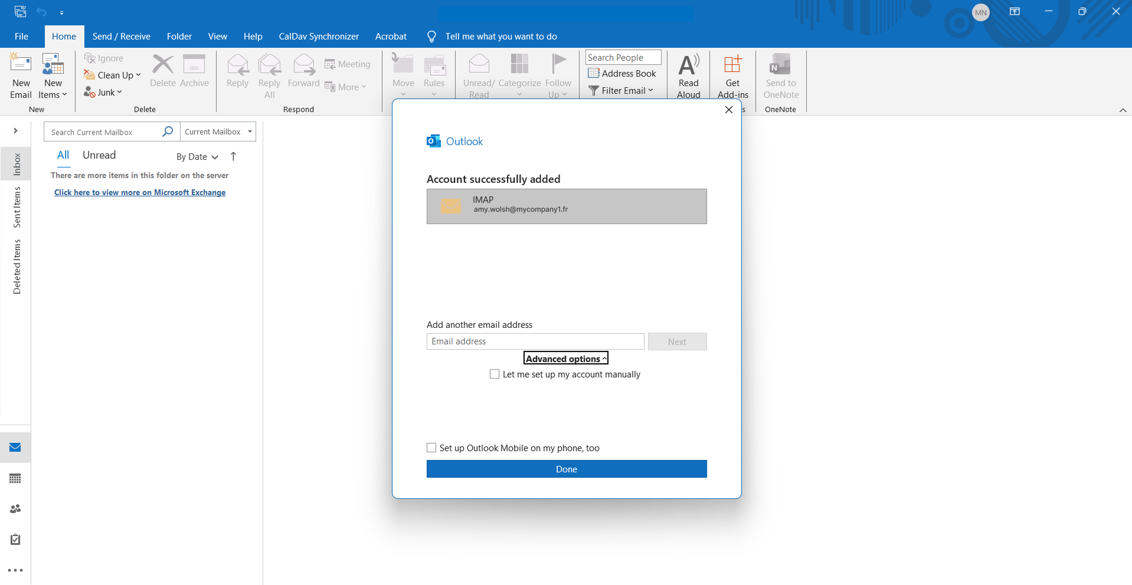Open the Filter Email dropdown

click(x=621, y=90)
